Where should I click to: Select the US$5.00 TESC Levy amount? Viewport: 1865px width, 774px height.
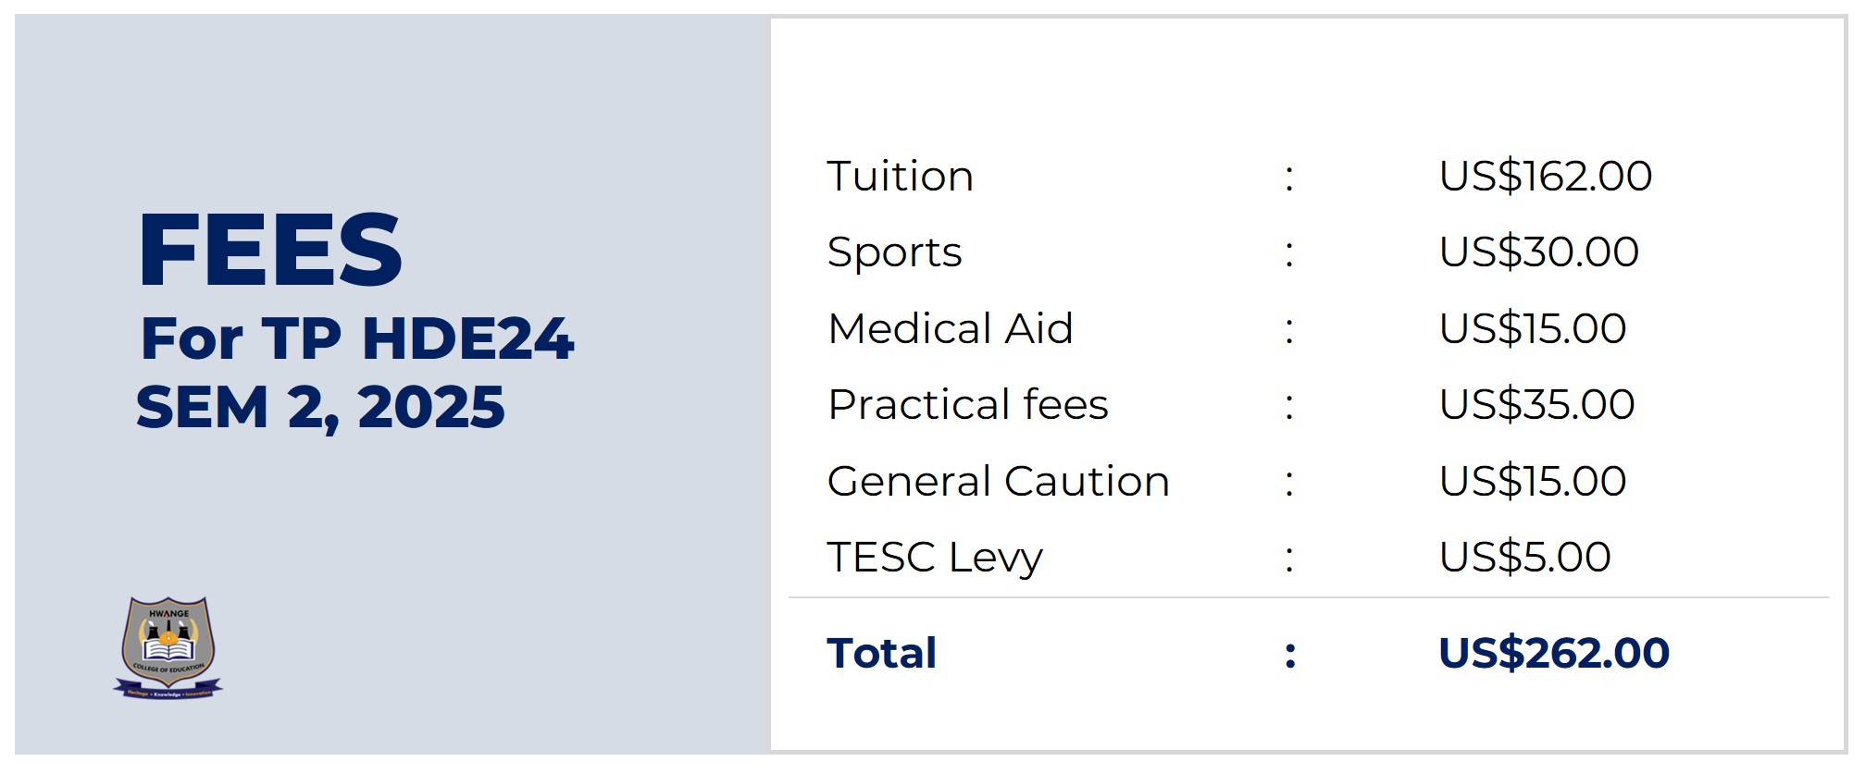tap(1524, 558)
